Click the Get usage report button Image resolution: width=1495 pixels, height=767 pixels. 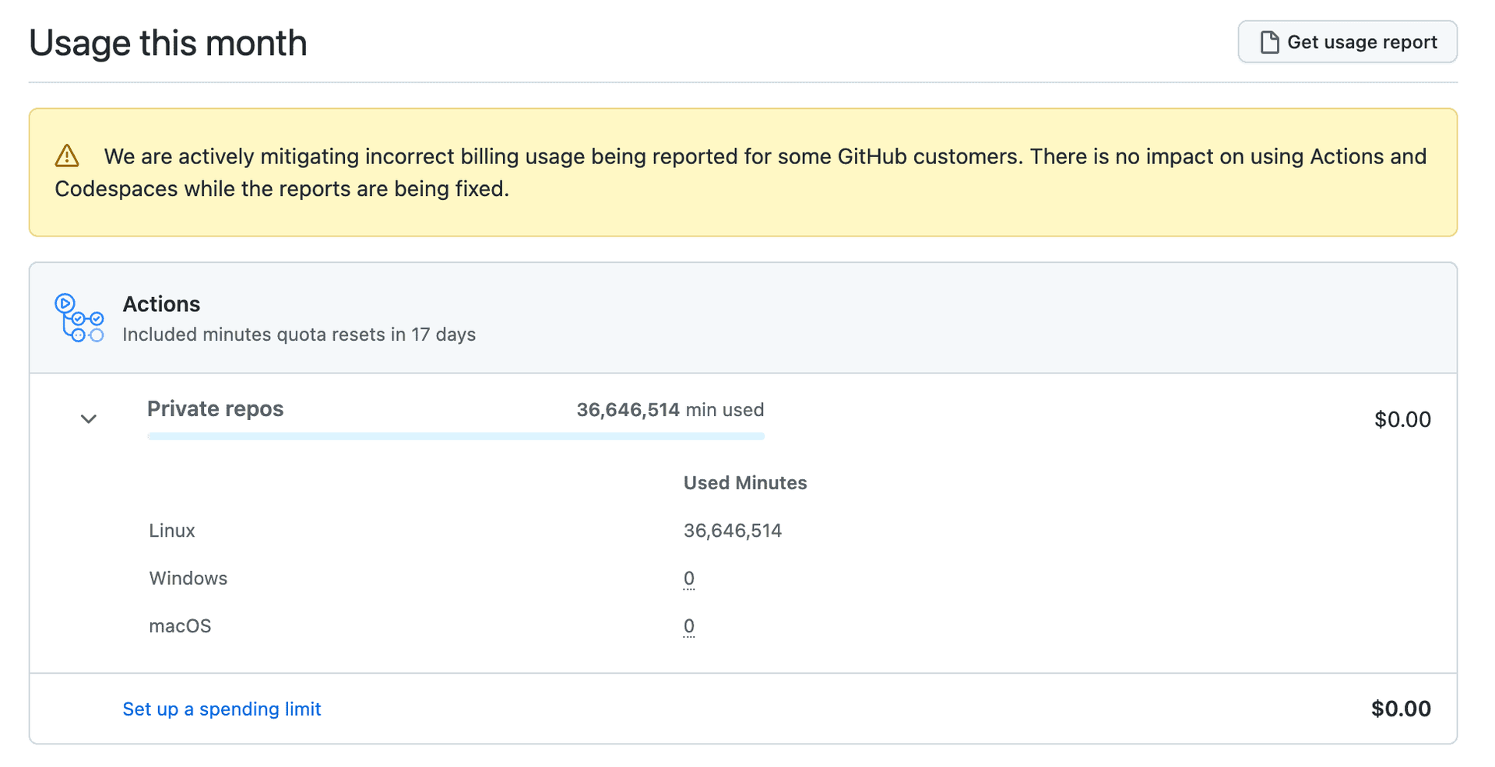click(x=1347, y=42)
